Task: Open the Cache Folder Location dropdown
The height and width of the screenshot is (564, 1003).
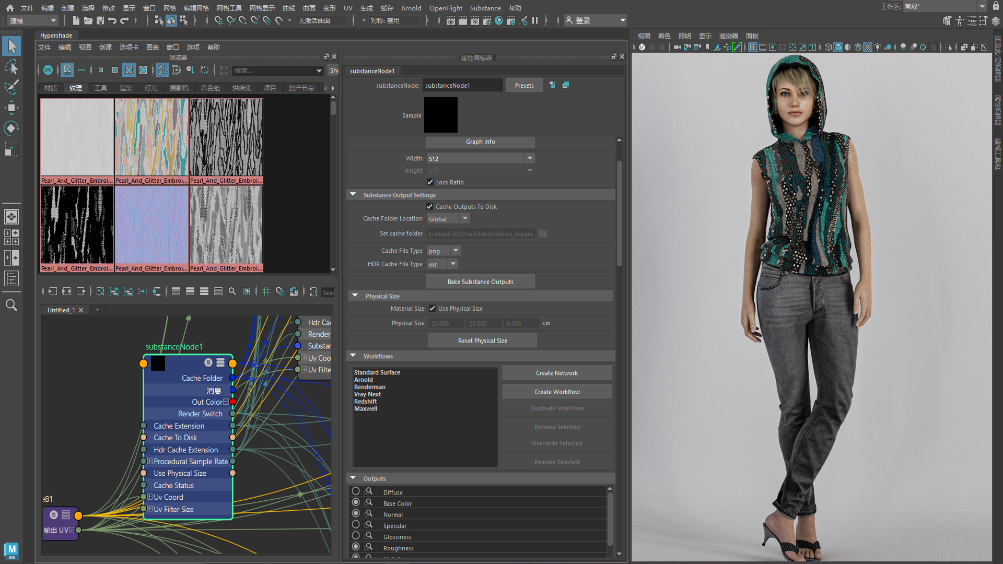Action: point(464,218)
